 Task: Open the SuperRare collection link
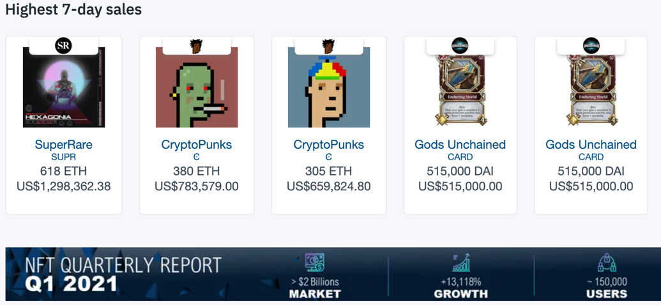(x=64, y=144)
